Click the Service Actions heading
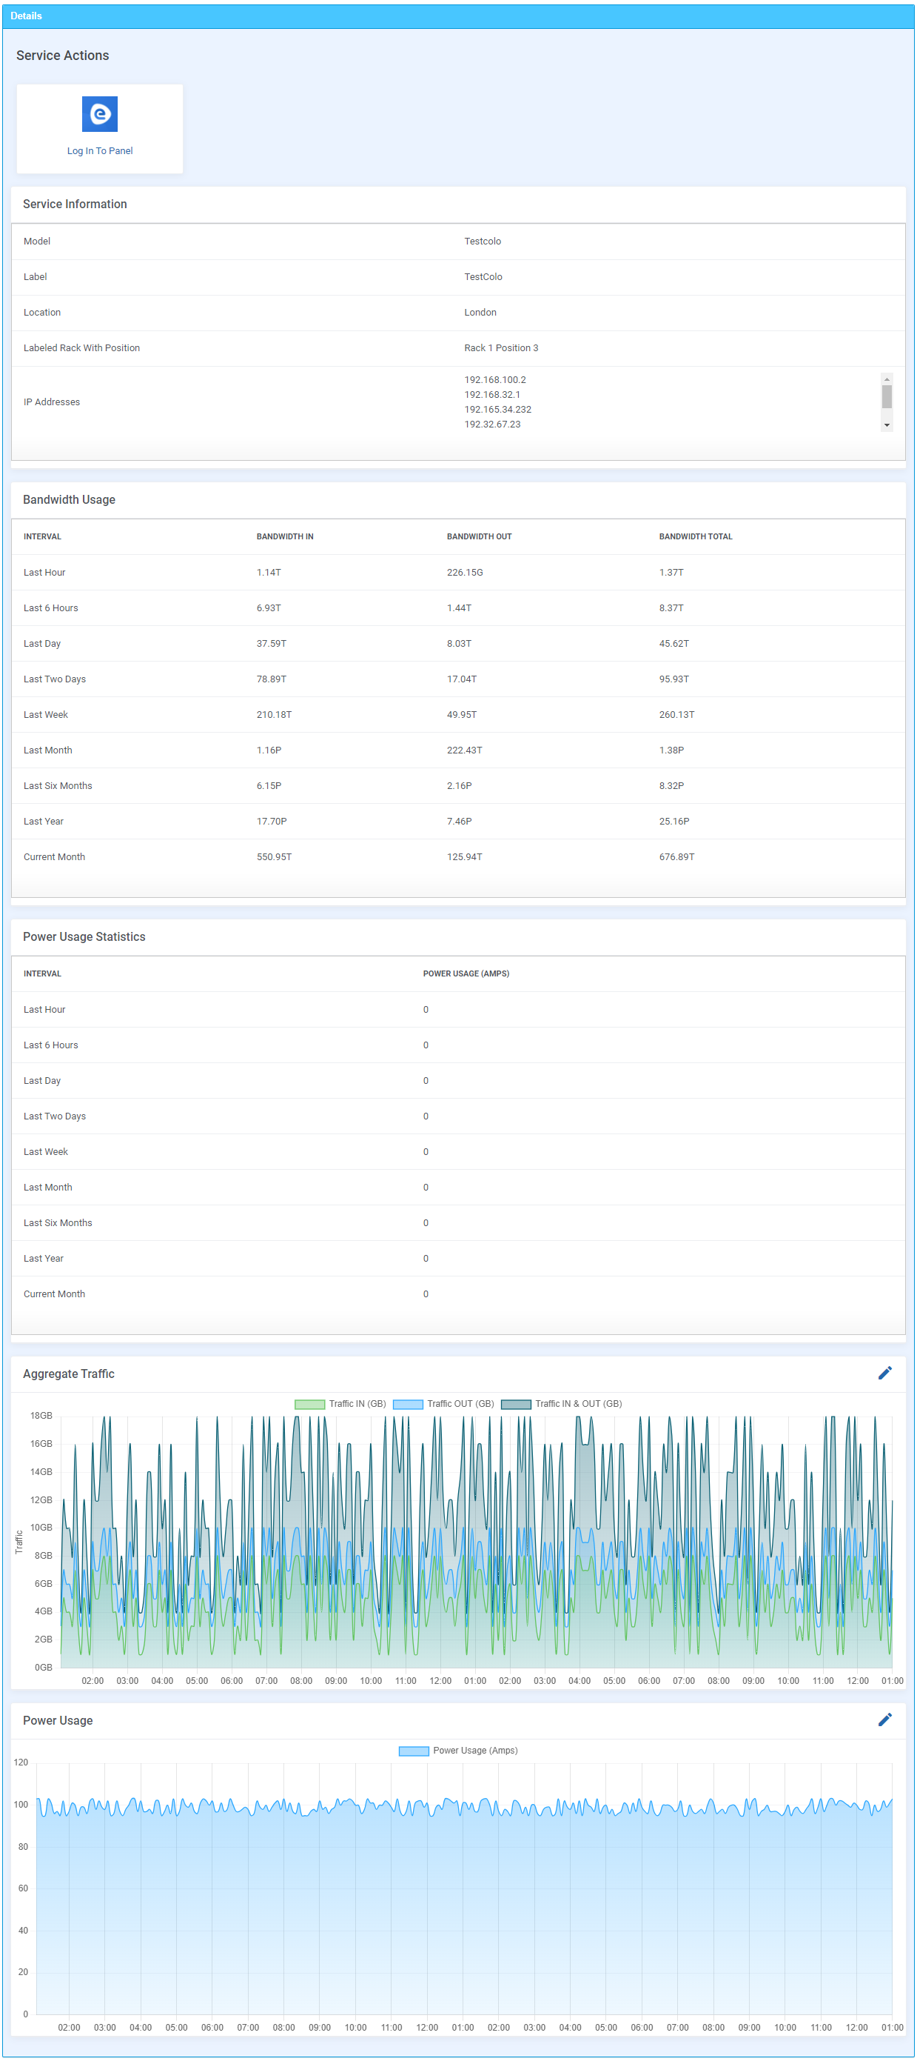The height and width of the screenshot is (2064, 917). click(62, 56)
